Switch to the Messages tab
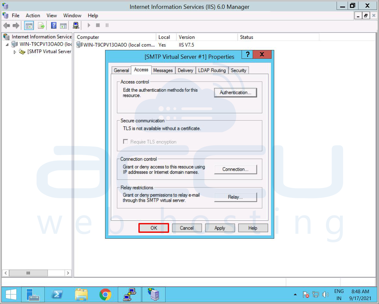This screenshot has height=304, width=379. click(x=163, y=71)
